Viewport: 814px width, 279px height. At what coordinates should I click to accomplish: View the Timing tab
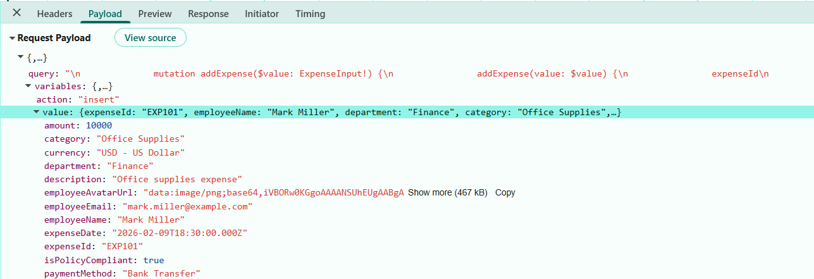tap(310, 13)
